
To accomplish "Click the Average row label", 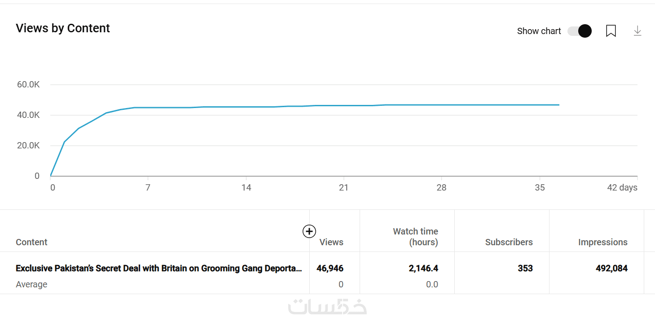I will [x=31, y=284].
